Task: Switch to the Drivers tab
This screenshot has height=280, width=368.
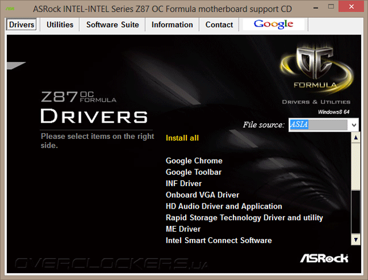Action: pyautogui.click(x=21, y=24)
